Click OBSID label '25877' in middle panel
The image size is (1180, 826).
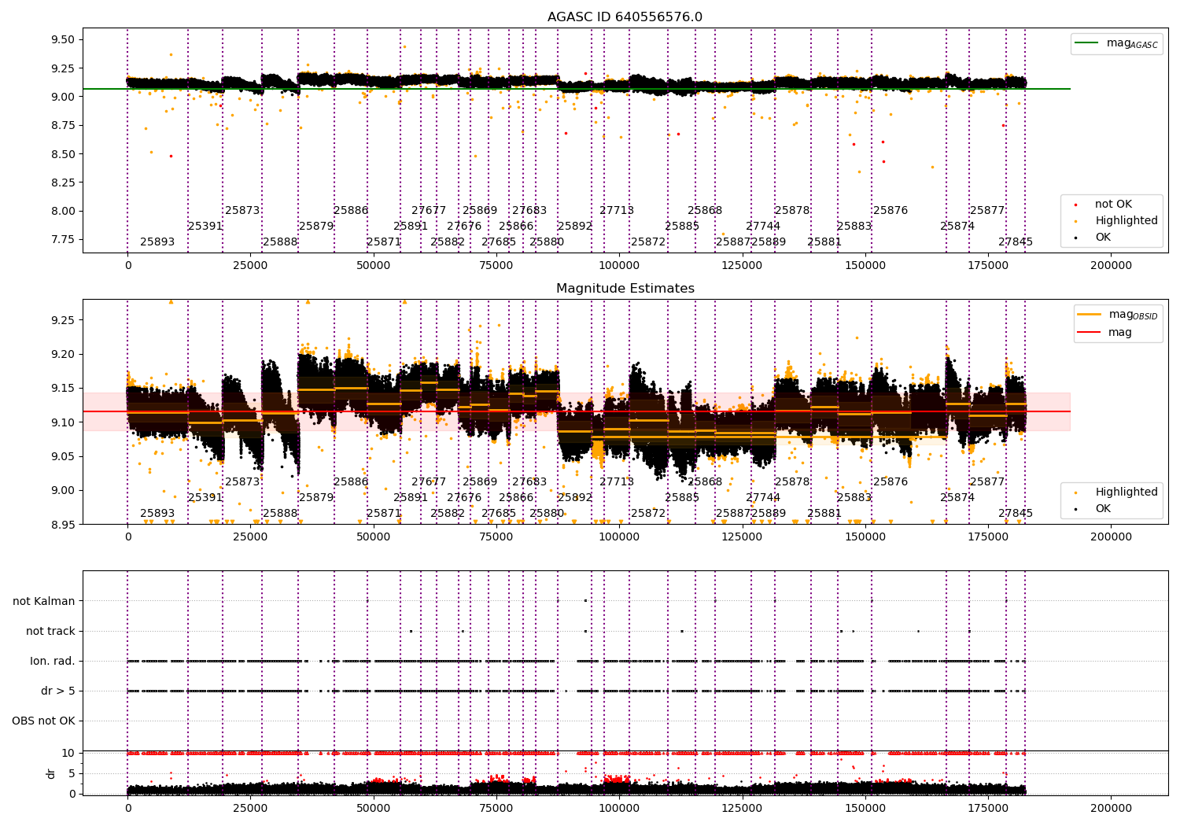point(987,482)
